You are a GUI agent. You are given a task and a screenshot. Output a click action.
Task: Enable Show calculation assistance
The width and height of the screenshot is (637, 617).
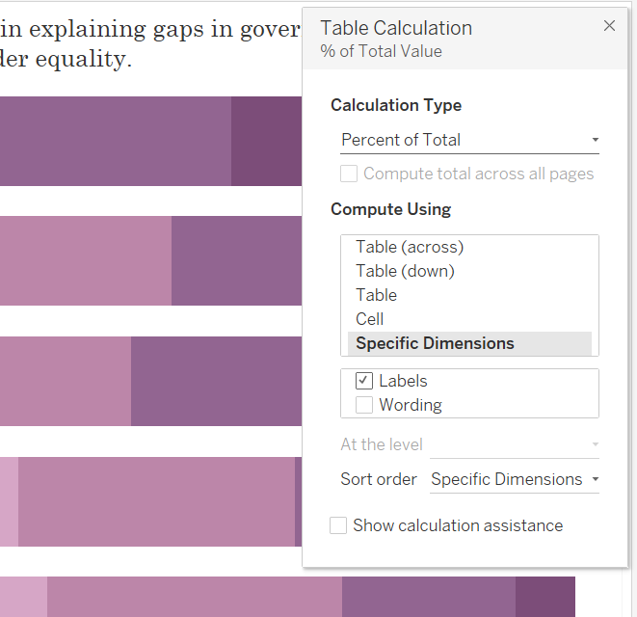click(x=338, y=525)
